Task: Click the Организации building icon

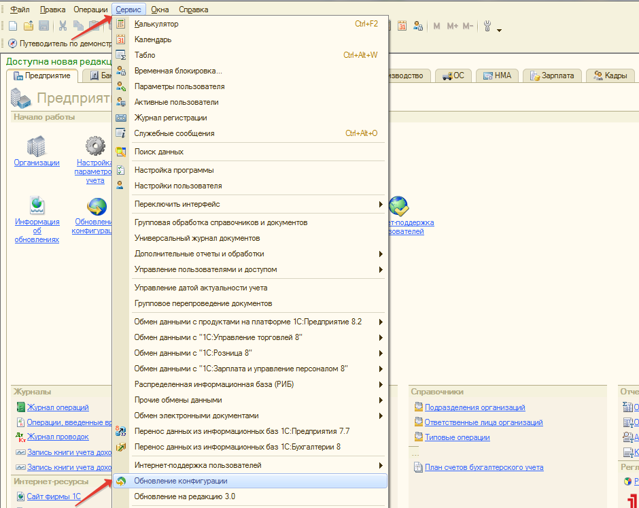Action: (x=36, y=146)
